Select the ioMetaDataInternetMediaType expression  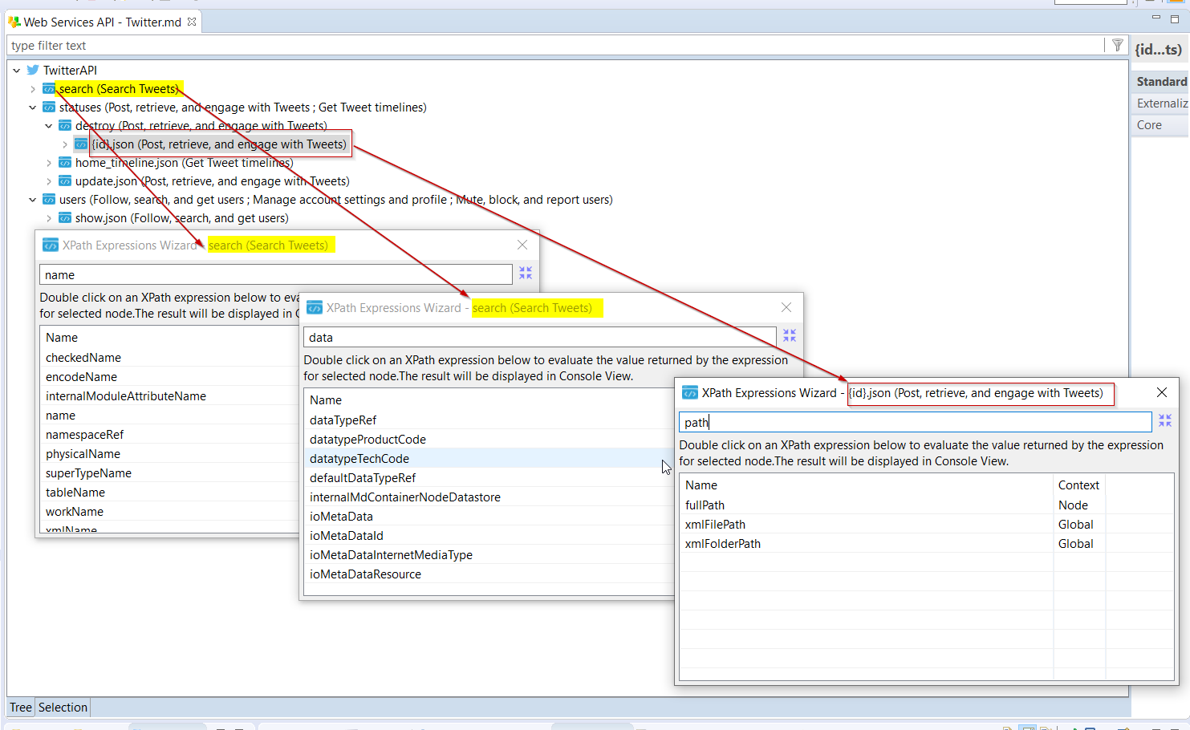point(391,554)
